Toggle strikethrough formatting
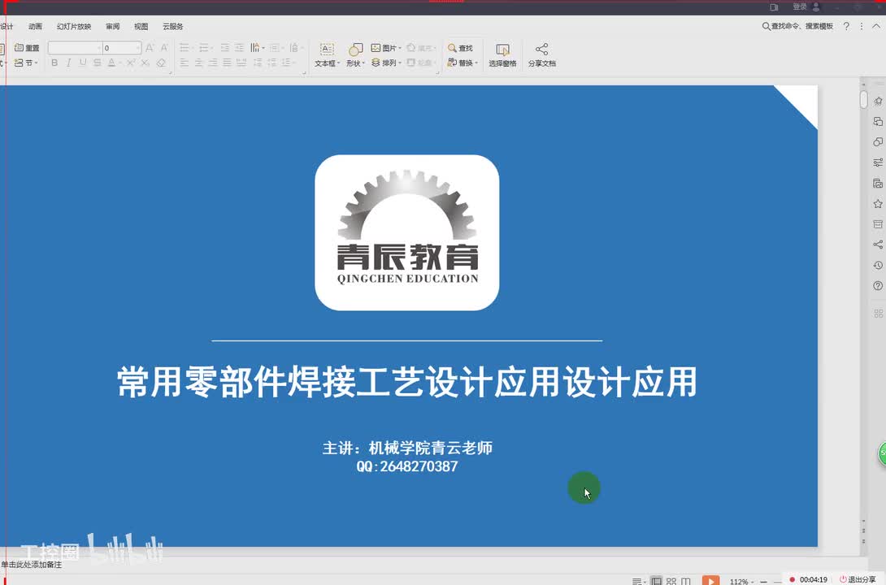The height and width of the screenshot is (585, 886). pyautogui.click(x=98, y=63)
